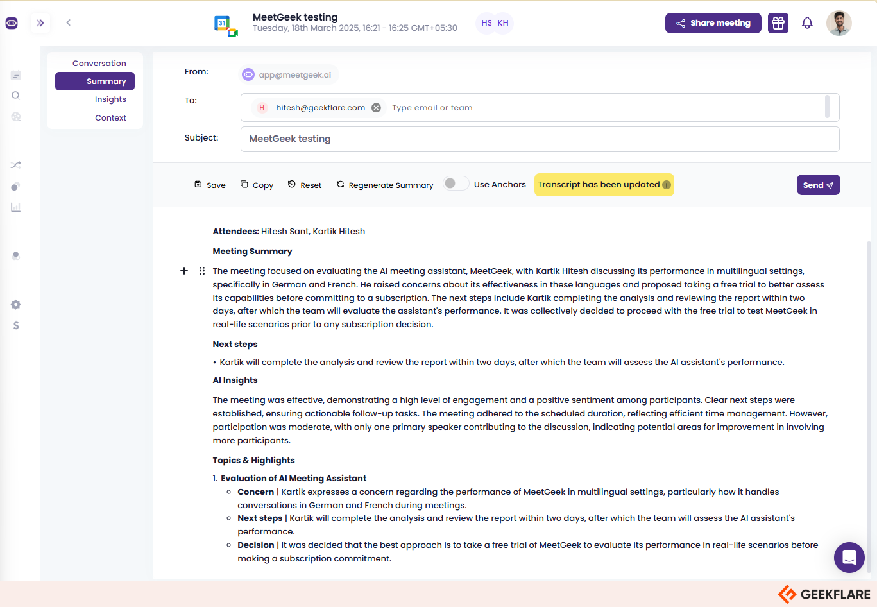Open the chat support bubble
The height and width of the screenshot is (607, 877).
(849, 558)
